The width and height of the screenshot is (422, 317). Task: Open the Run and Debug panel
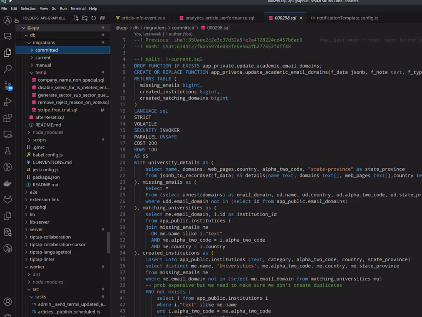(7, 102)
